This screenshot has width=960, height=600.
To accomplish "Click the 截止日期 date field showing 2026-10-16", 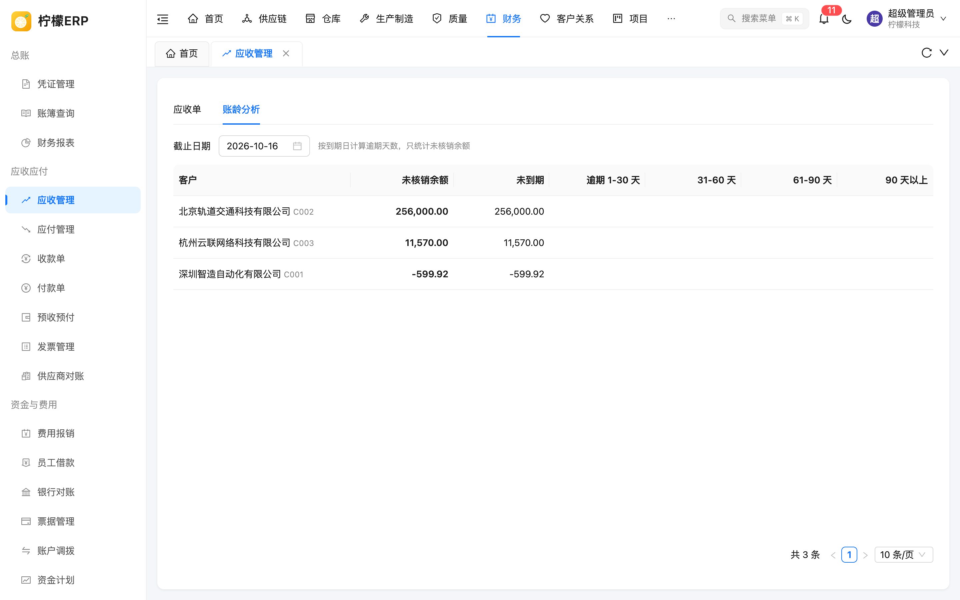I will (x=264, y=146).
